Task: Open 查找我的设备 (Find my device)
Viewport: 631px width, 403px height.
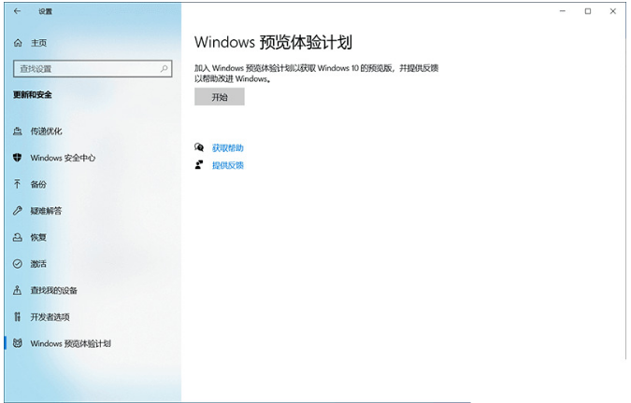Action: (x=53, y=290)
